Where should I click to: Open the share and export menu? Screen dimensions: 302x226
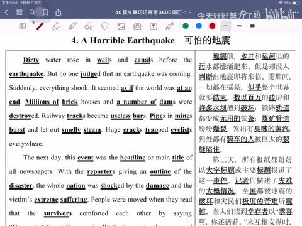(x=59, y=13)
